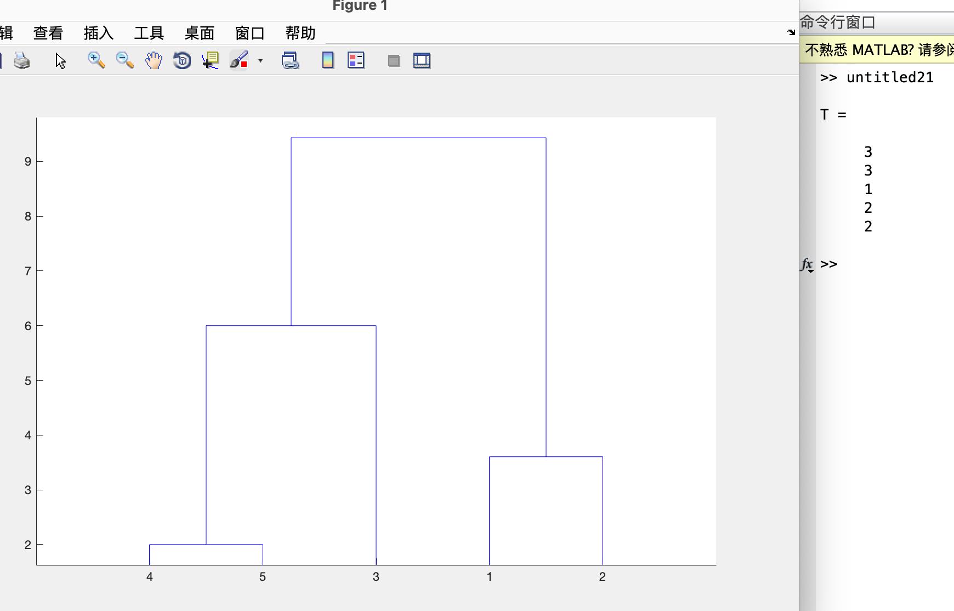Open the 查看 menu
This screenshot has width=954, height=611.
point(48,33)
